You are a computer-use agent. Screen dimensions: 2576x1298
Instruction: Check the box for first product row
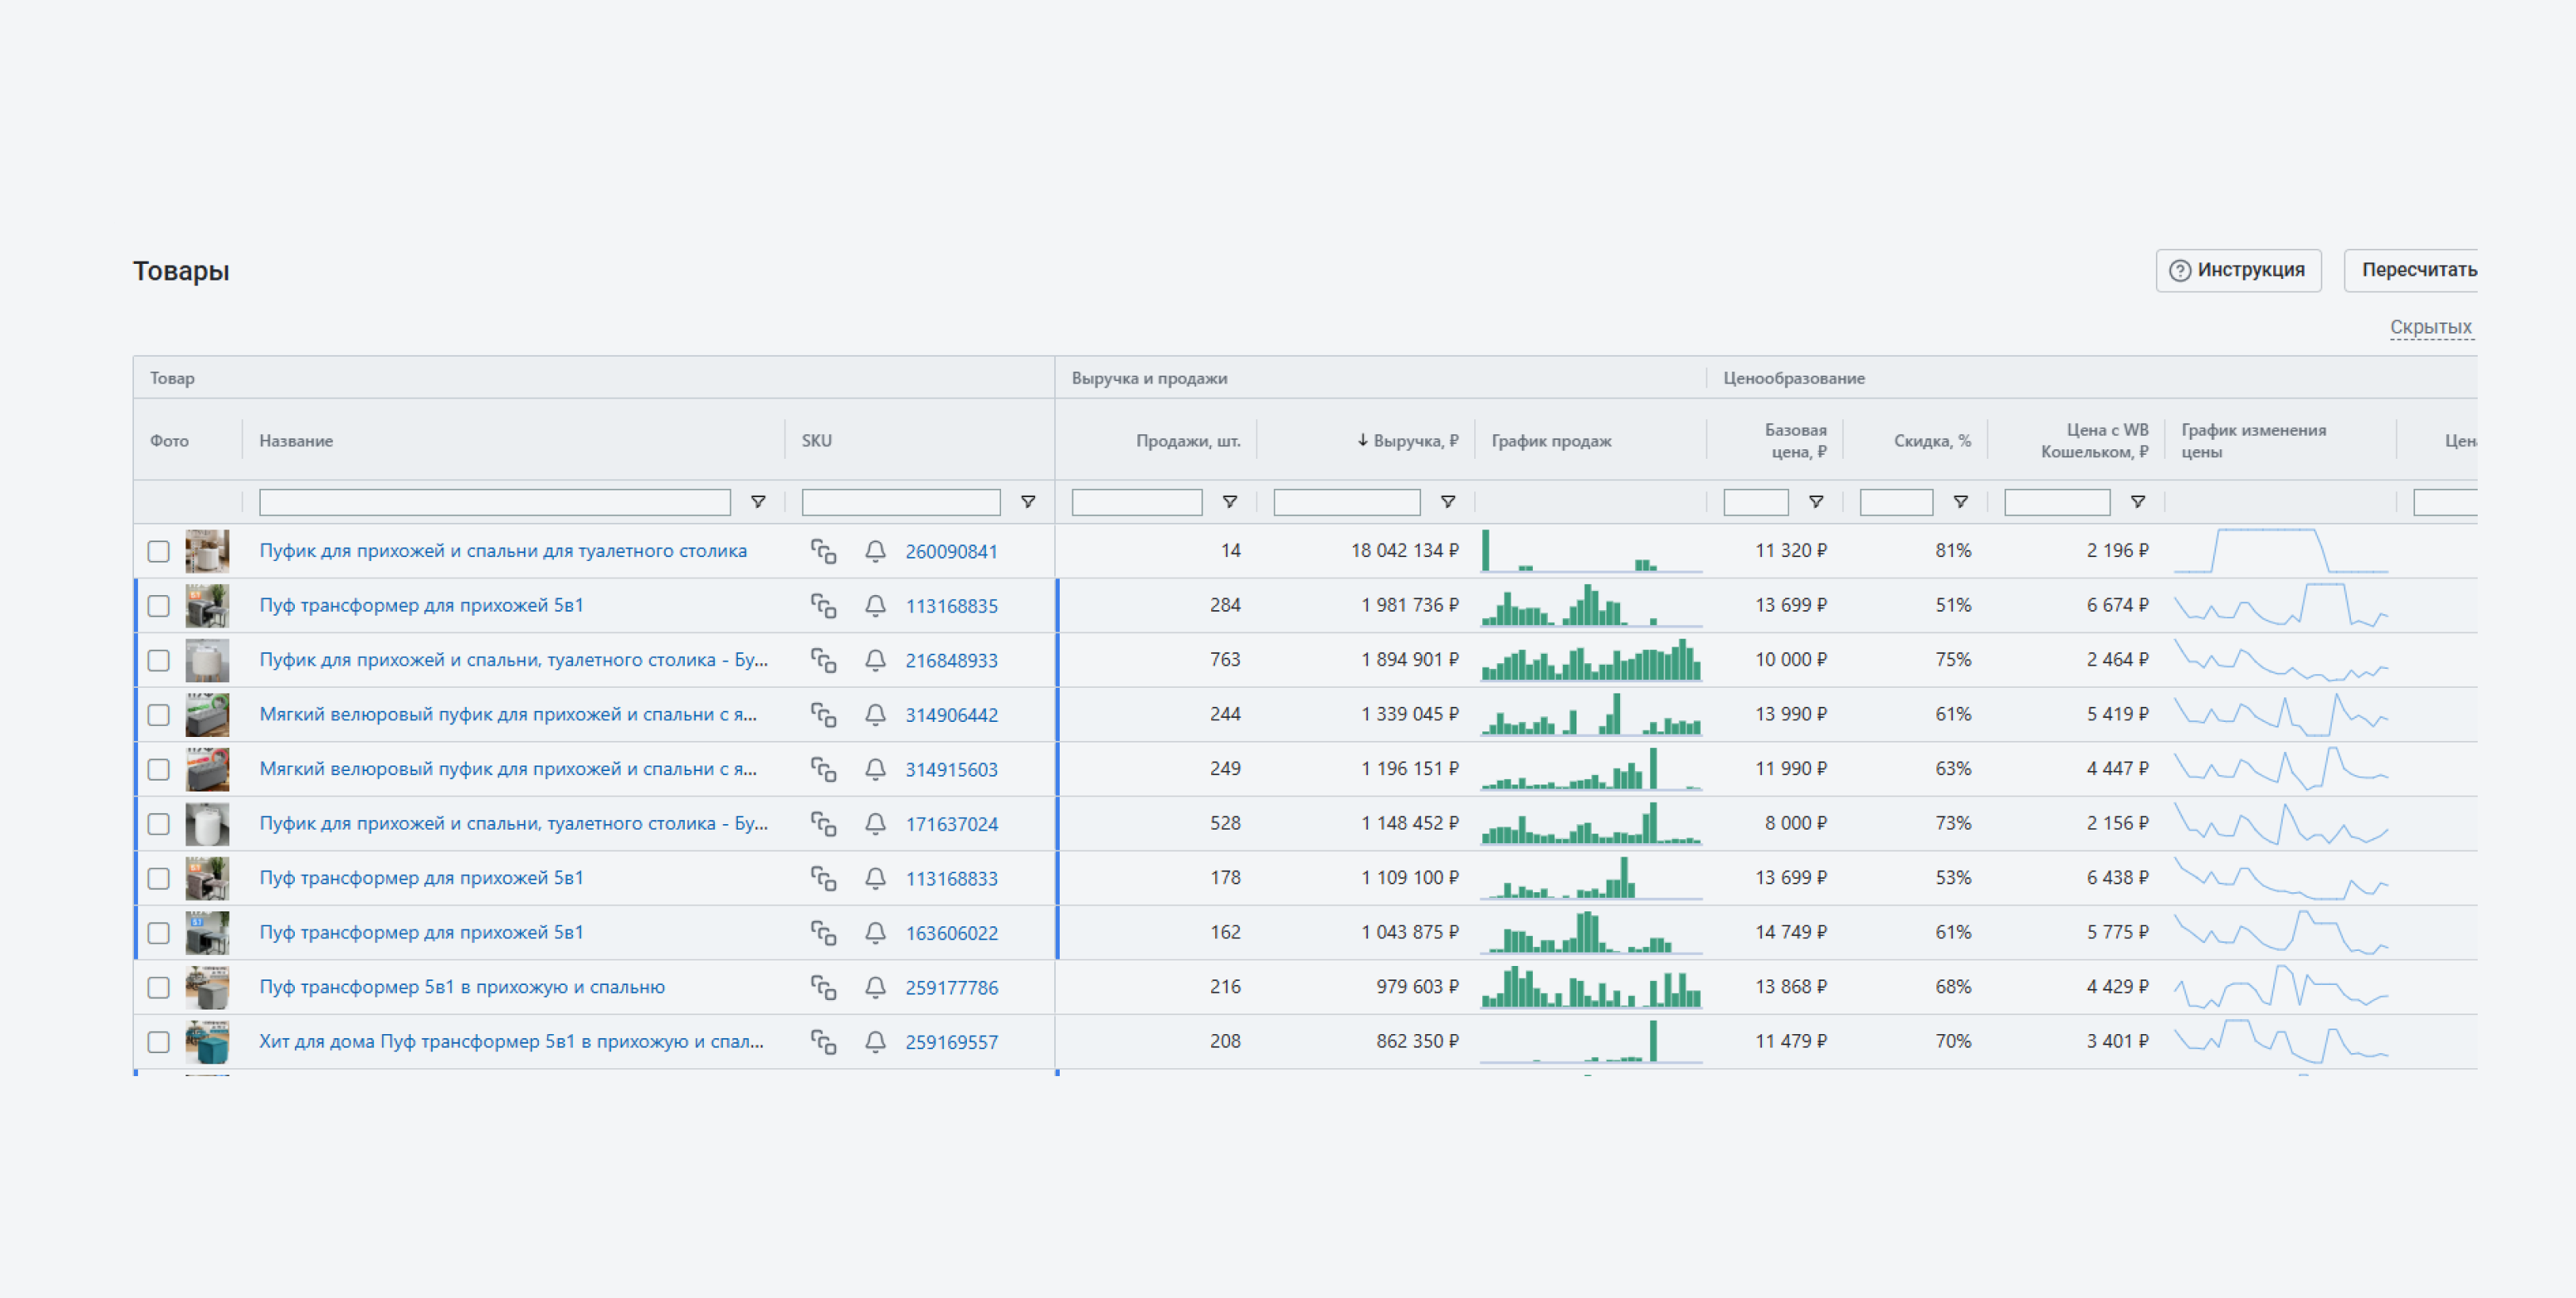tap(158, 551)
